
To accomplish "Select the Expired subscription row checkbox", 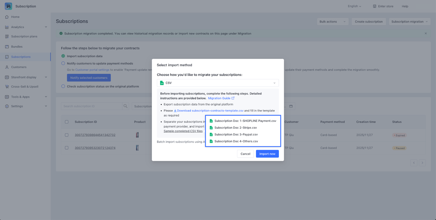I will [66, 135].
